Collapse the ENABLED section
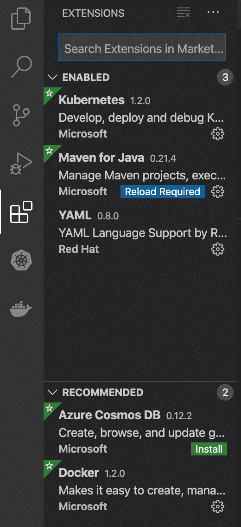Image resolution: width=241 pixels, height=527 pixels. (53, 77)
